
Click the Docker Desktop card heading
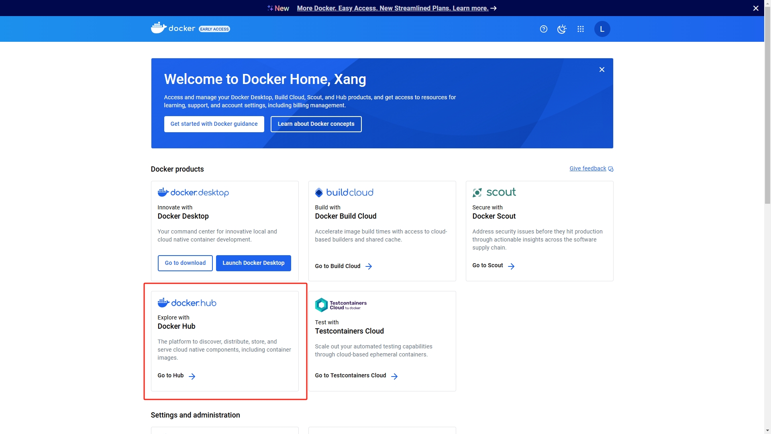[183, 216]
